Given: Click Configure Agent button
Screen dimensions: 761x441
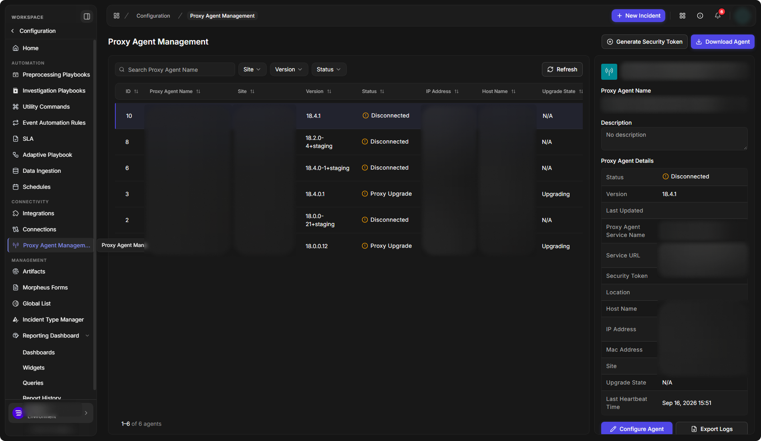Looking at the screenshot, I should click(x=637, y=429).
